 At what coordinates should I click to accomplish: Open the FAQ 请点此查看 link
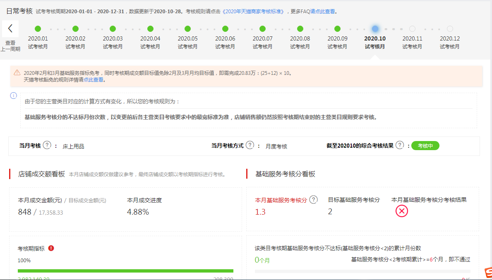(323, 12)
